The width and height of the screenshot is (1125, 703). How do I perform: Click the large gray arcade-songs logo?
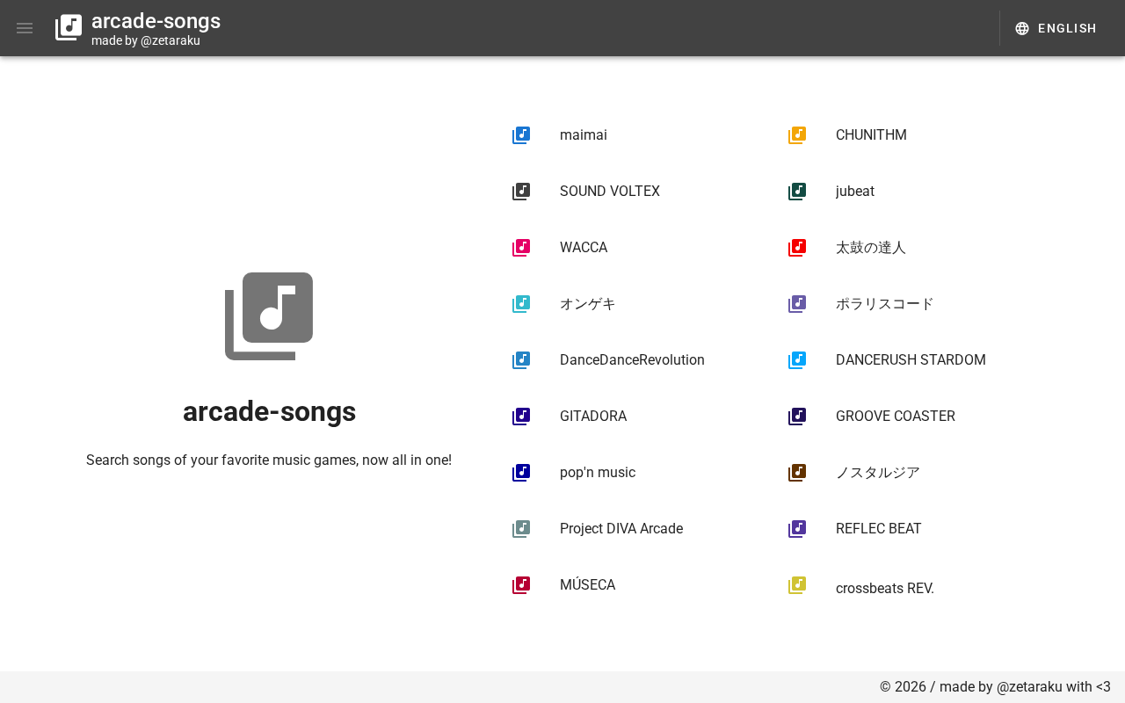click(269, 316)
